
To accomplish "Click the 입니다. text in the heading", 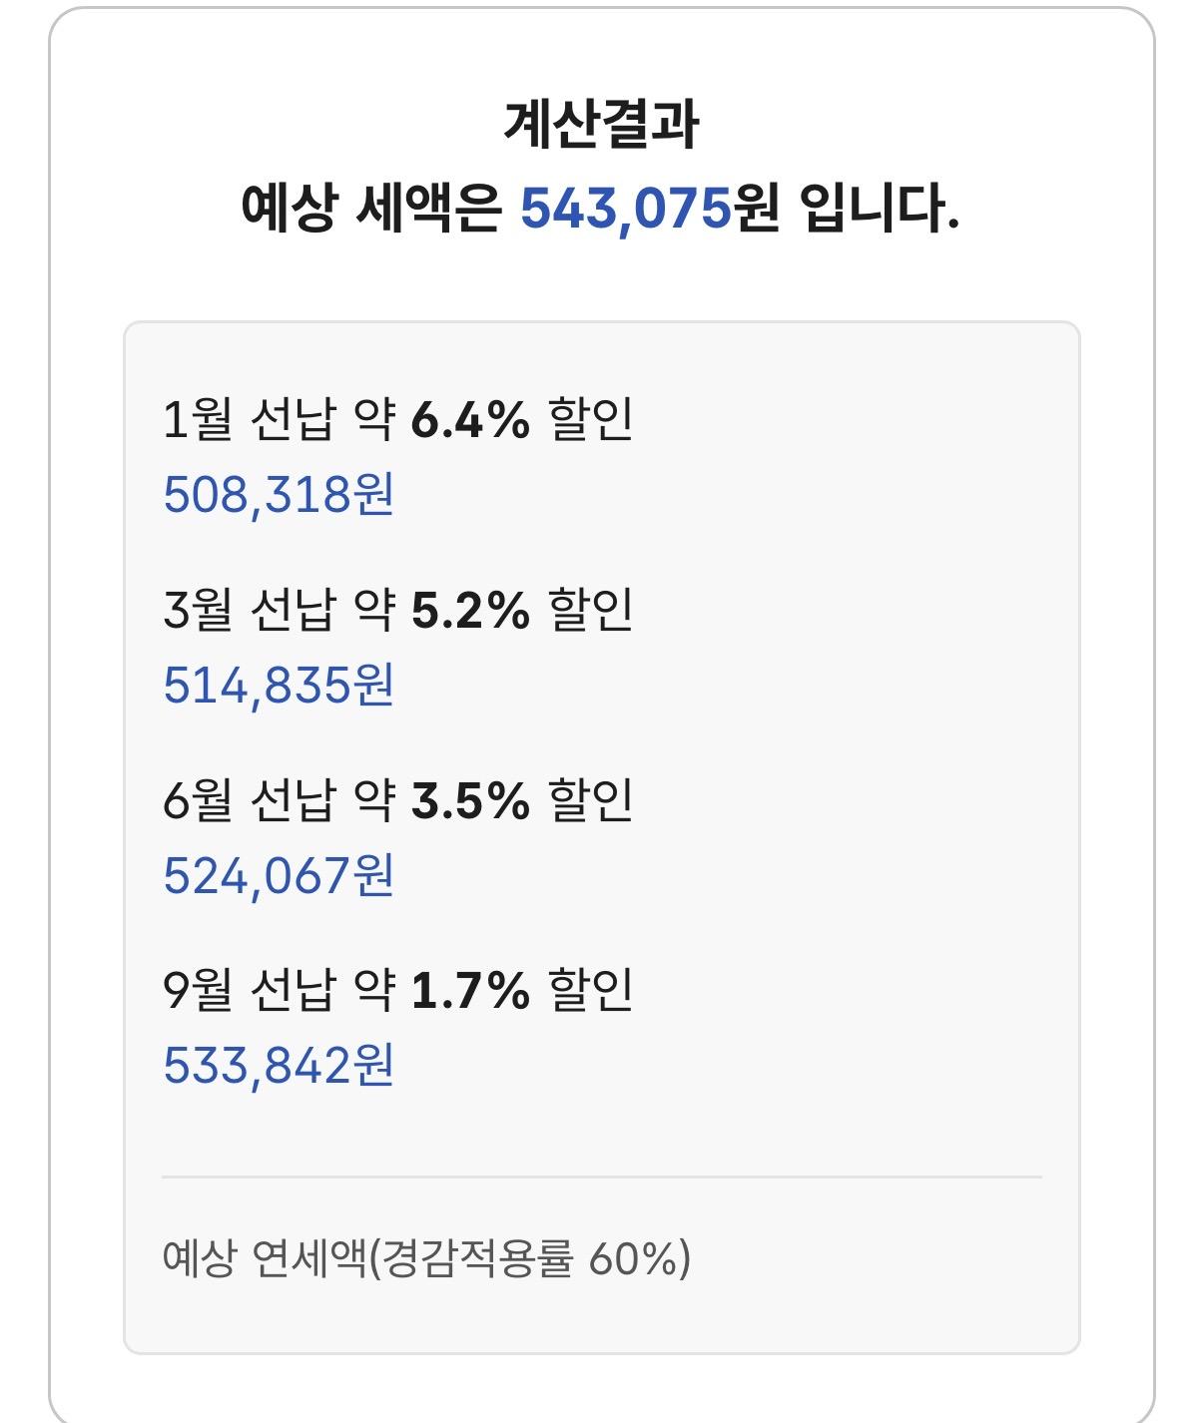I will click(880, 210).
